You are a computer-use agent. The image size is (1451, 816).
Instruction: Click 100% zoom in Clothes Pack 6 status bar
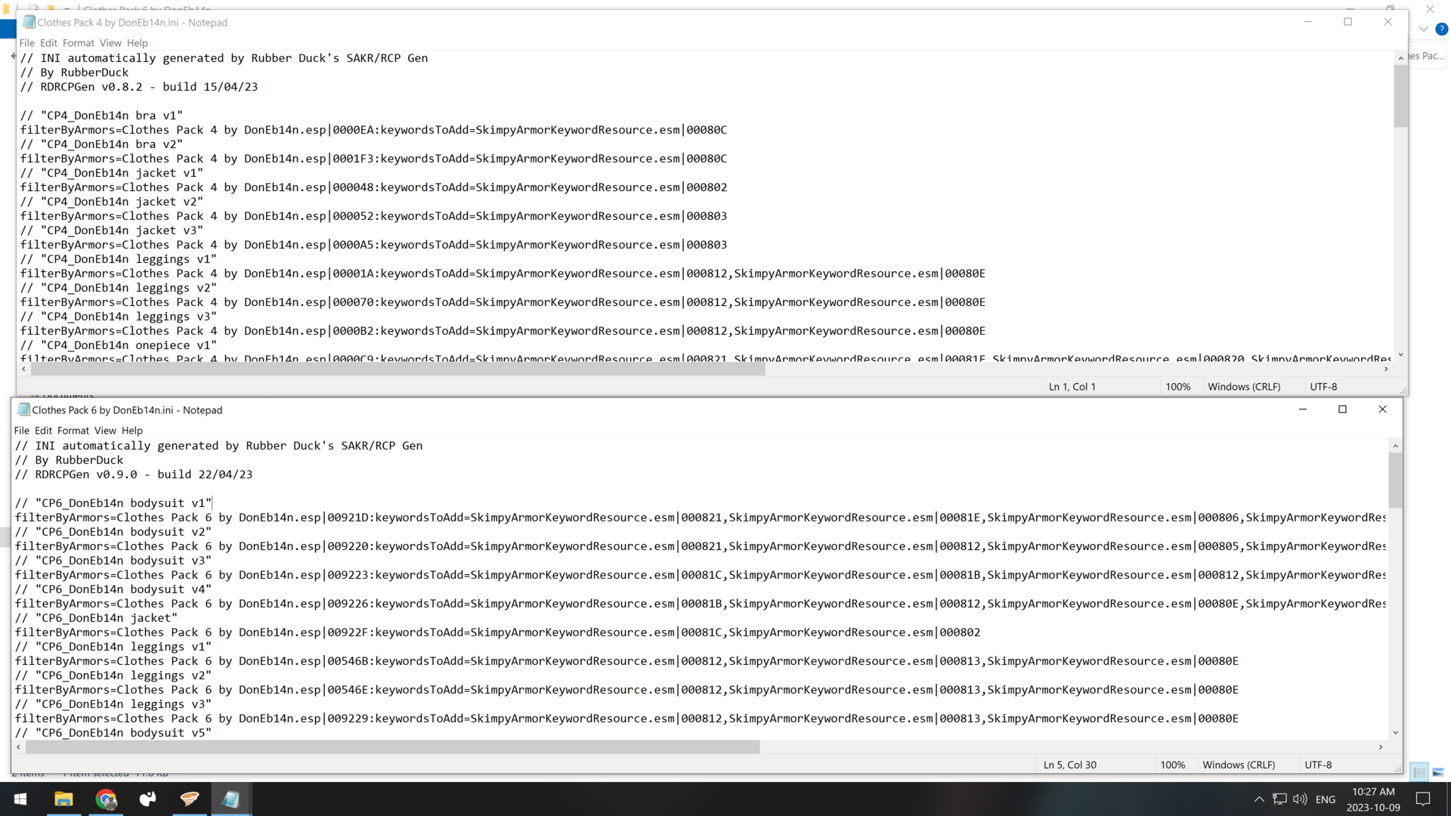coord(1172,765)
